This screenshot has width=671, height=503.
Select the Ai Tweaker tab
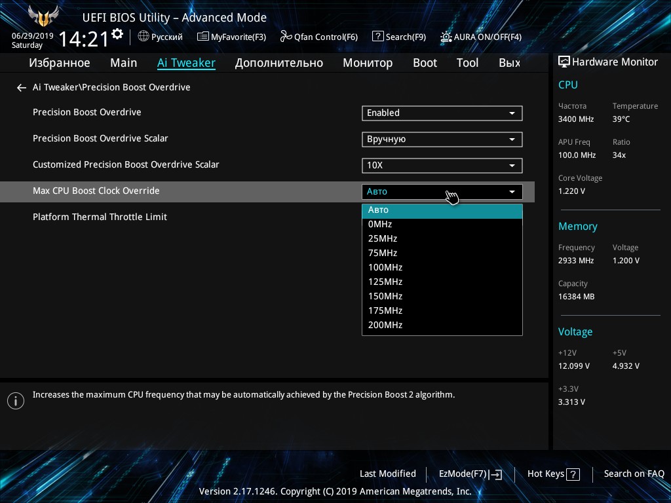(x=186, y=63)
